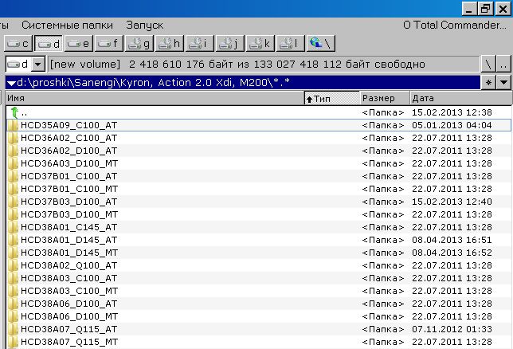
Task: Click folder icon of HCD38A01_D145_MT
Action: coord(13,253)
